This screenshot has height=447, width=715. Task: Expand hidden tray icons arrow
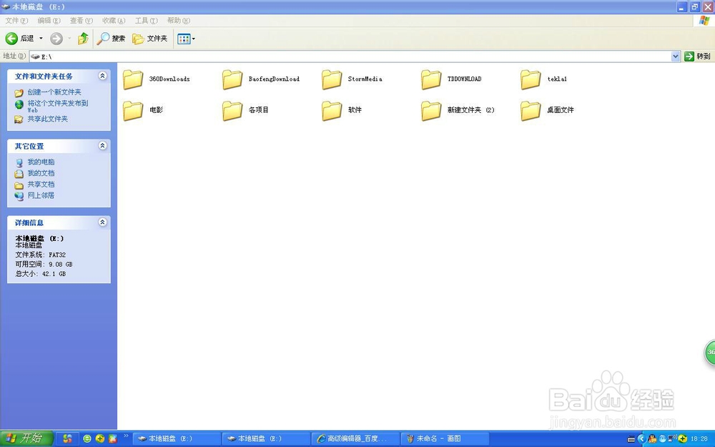642,439
